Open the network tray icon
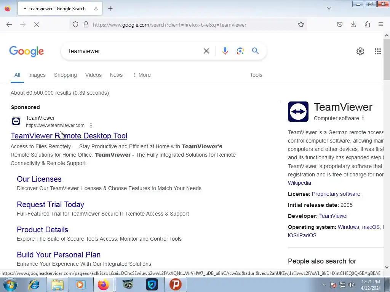390x292 pixels. (342, 285)
